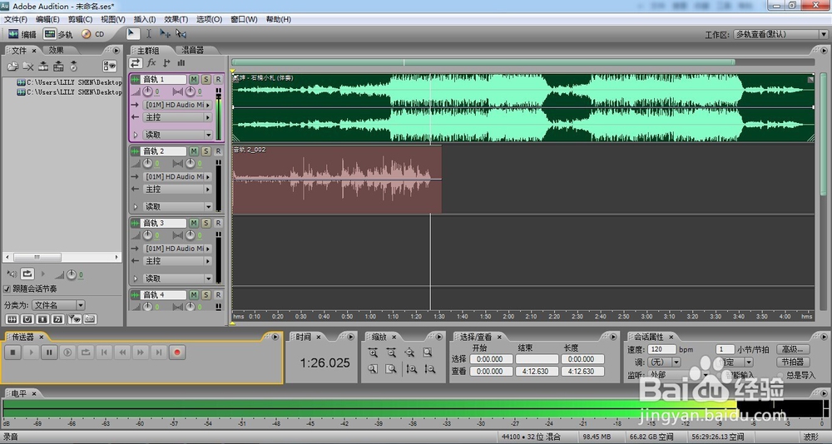This screenshot has width=832, height=444.
Task: Click the 音轨 1 volume knob
Action: pos(147,91)
